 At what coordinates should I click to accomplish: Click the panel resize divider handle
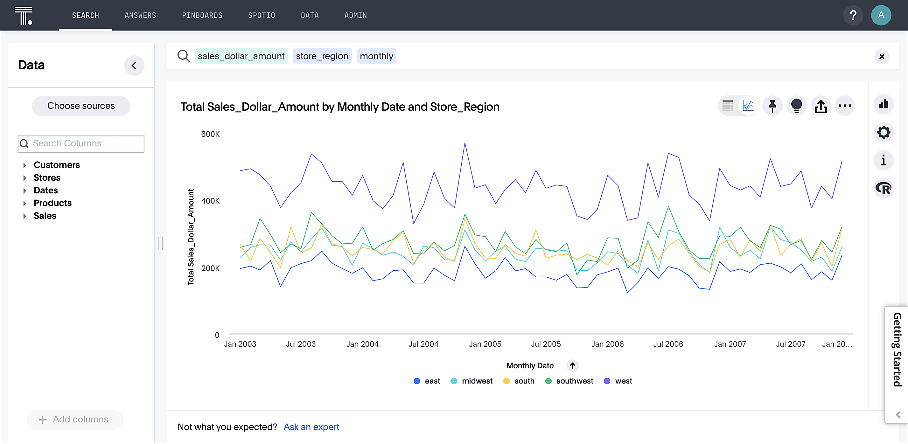click(161, 244)
